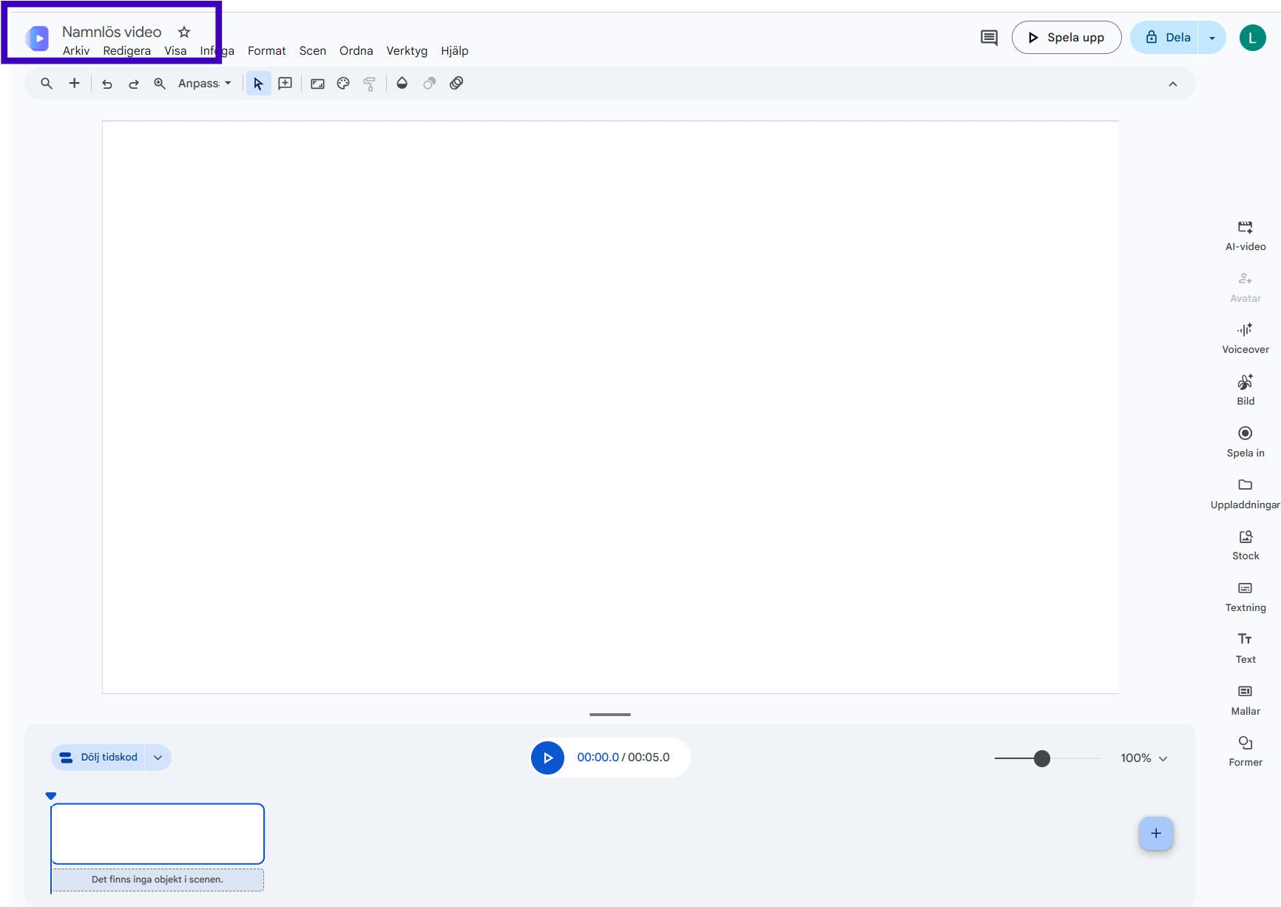Open the Verktyg menu
The image size is (1281, 907).
click(x=407, y=51)
